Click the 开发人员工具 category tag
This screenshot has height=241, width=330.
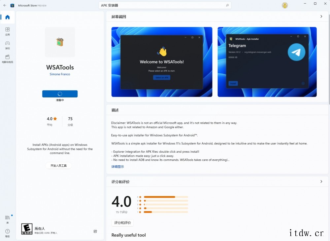[x=58, y=166]
